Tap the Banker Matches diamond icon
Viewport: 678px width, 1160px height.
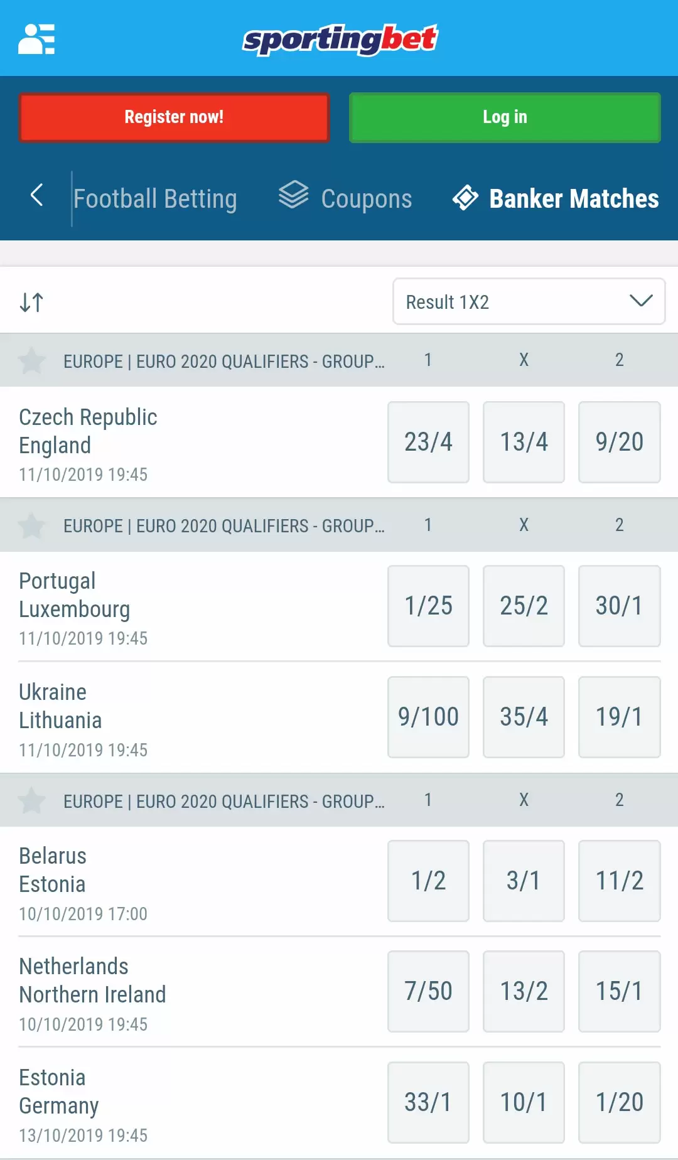click(465, 198)
